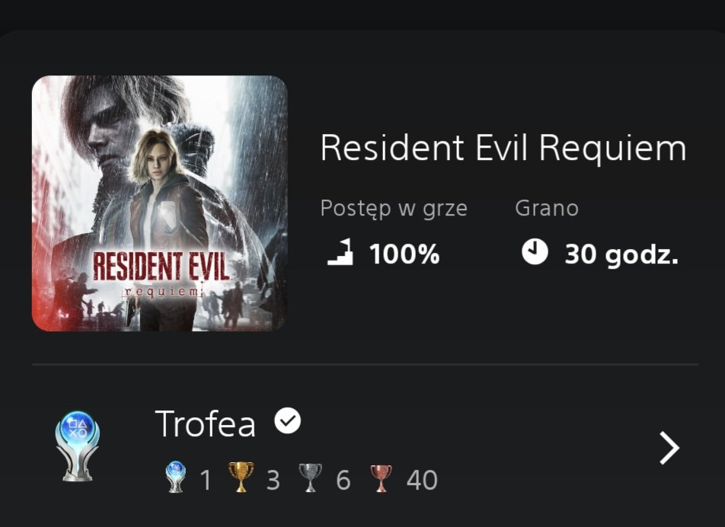Click the verified checkmark beside Trofea
The width and height of the screenshot is (725, 527).
[287, 421]
